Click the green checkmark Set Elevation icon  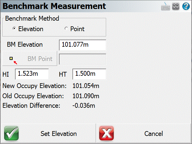click(x=11, y=133)
